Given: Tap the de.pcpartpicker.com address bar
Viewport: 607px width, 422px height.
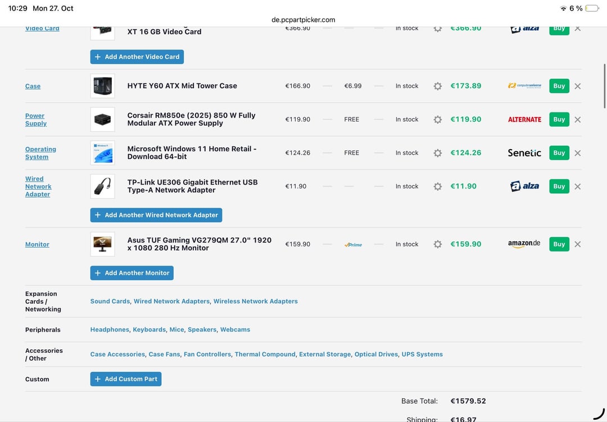Looking at the screenshot, I should pyautogui.click(x=303, y=20).
